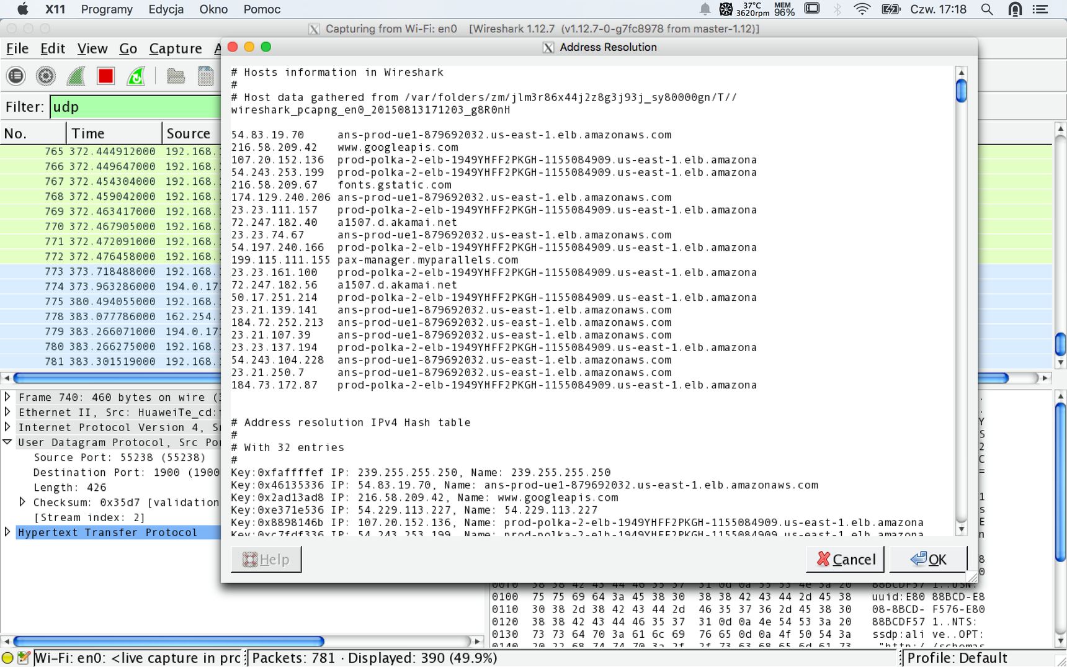The image size is (1067, 667).
Task: Select packet number 773 row
Action: pos(110,271)
